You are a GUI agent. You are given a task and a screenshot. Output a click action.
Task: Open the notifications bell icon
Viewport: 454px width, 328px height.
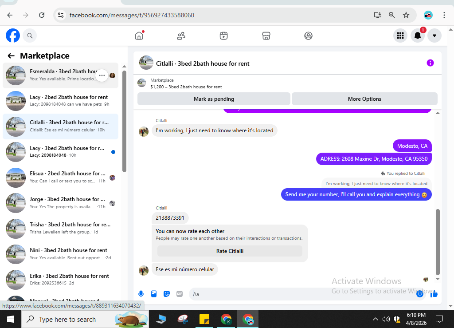pos(418,36)
